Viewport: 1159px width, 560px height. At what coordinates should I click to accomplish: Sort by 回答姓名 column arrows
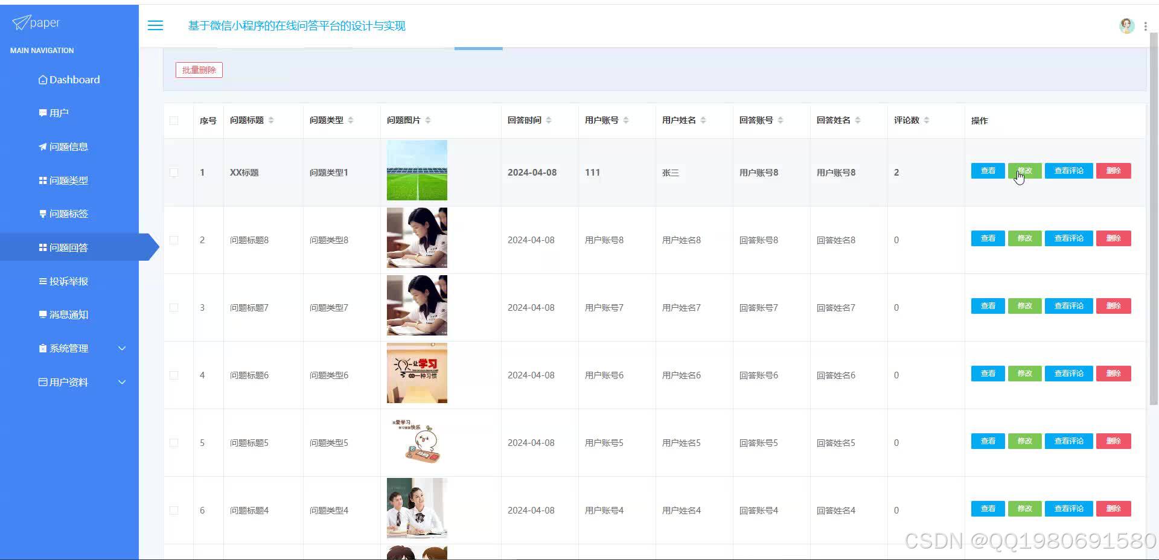pos(858,120)
